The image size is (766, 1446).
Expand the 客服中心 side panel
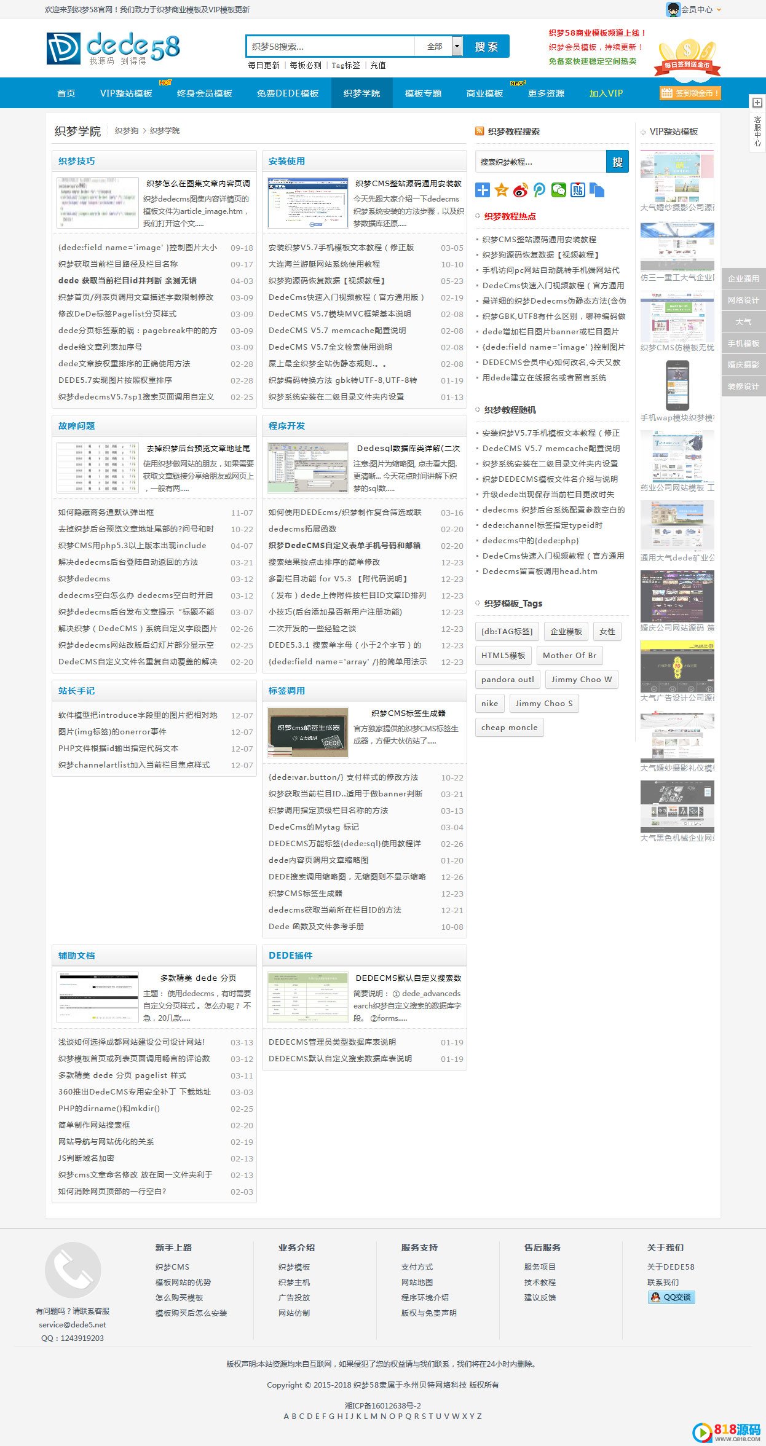click(x=757, y=123)
